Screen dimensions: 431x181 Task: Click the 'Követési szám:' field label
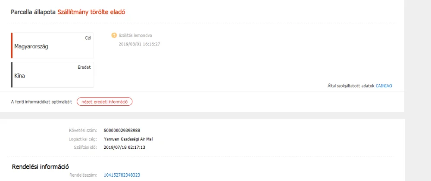click(83, 130)
